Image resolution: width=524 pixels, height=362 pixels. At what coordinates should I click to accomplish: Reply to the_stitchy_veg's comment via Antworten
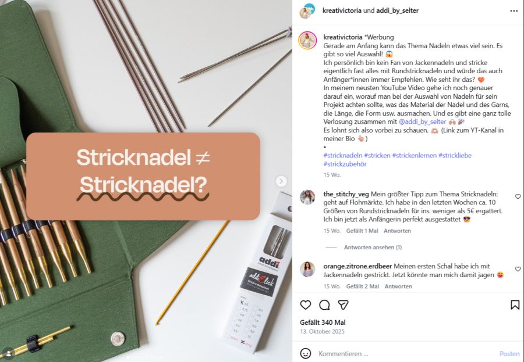397,231
